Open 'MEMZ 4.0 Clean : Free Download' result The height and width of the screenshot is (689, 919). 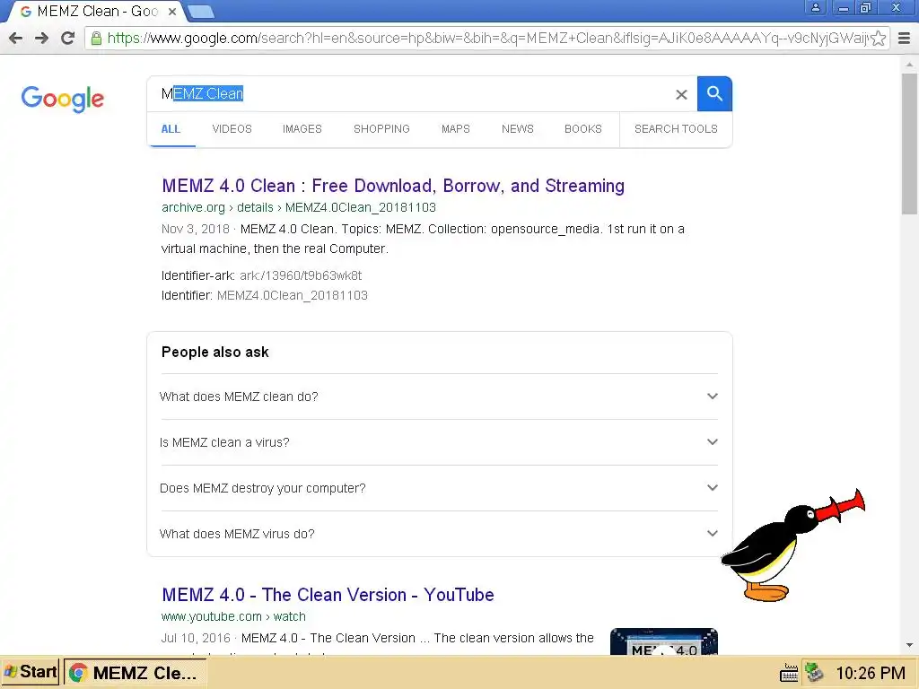[x=393, y=186]
